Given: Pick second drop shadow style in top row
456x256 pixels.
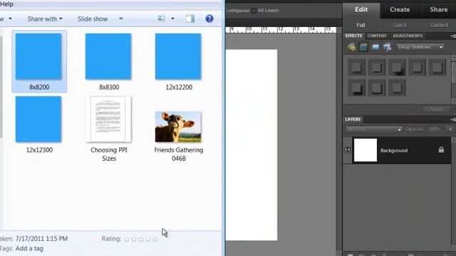Looking at the screenshot, I should click(377, 68).
